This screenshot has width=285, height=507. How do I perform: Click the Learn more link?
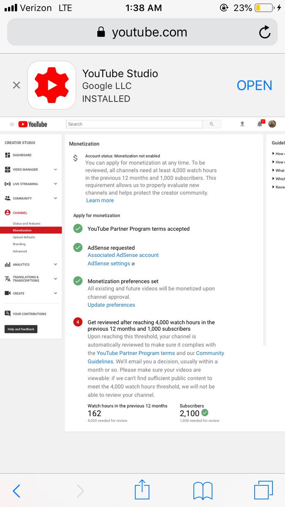pyautogui.click(x=100, y=200)
